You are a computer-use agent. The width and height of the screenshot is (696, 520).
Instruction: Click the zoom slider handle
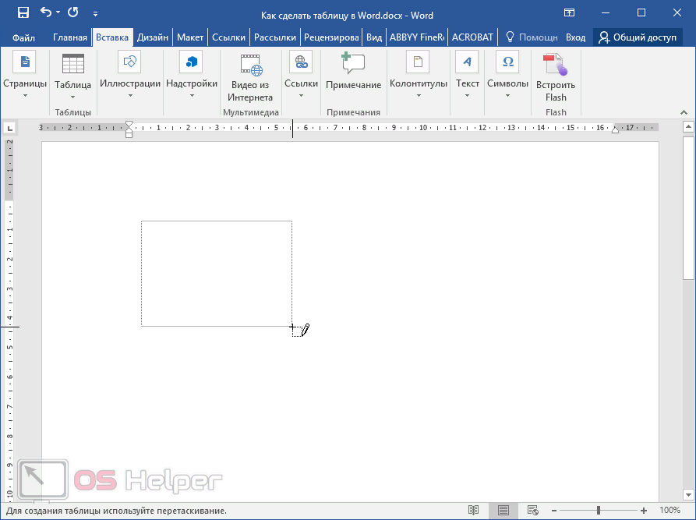click(x=599, y=511)
